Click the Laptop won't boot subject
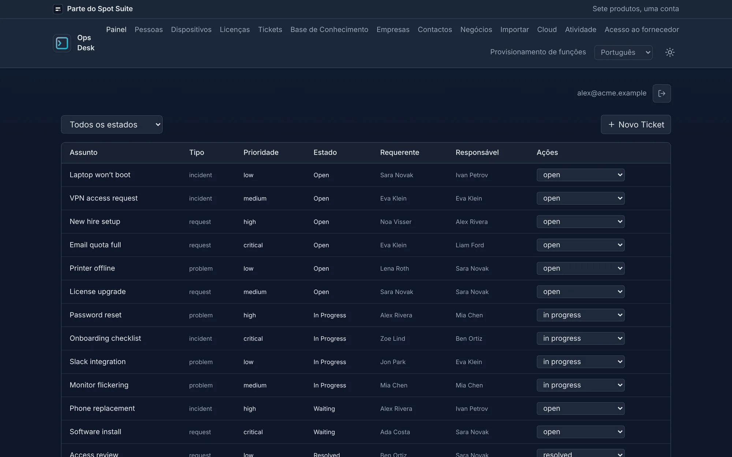This screenshot has height=457, width=732. 100,175
